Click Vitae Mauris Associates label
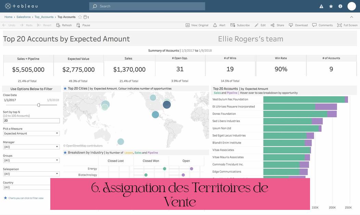 click(228, 157)
